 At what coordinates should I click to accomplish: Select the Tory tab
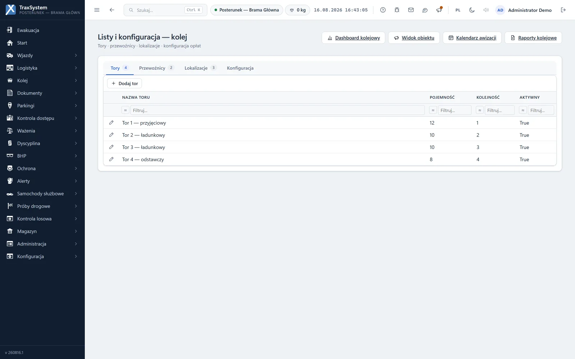120,68
